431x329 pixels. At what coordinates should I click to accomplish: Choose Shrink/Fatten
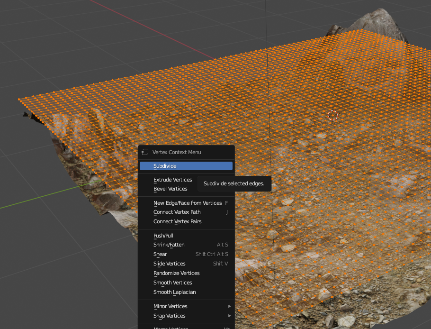pos(186,245)
